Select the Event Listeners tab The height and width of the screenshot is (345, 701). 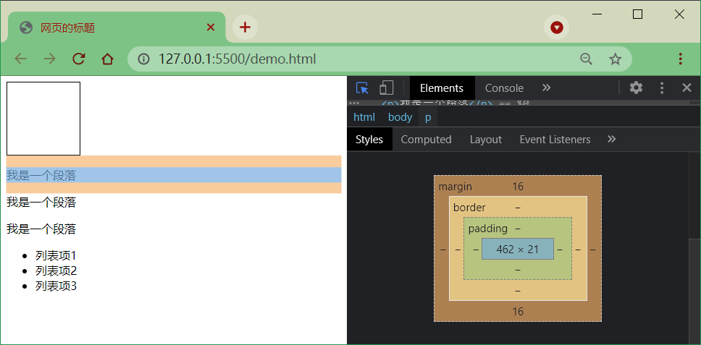(555, 140)
